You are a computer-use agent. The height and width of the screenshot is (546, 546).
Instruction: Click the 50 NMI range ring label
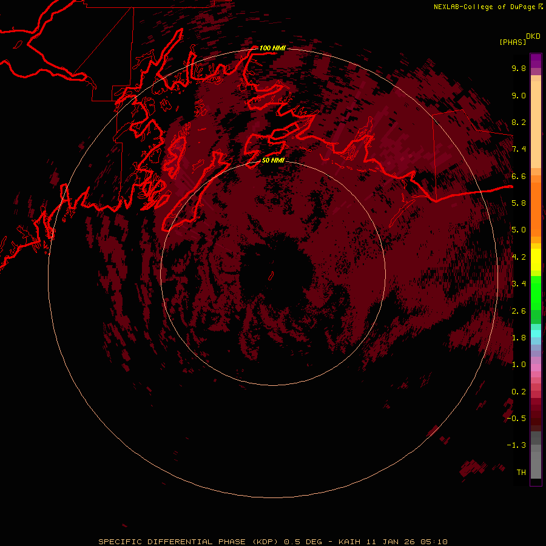point(273,160)
